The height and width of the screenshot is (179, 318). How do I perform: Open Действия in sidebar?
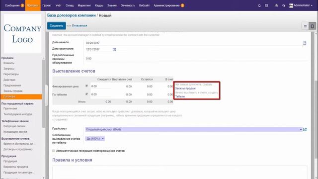pos(9,80)
